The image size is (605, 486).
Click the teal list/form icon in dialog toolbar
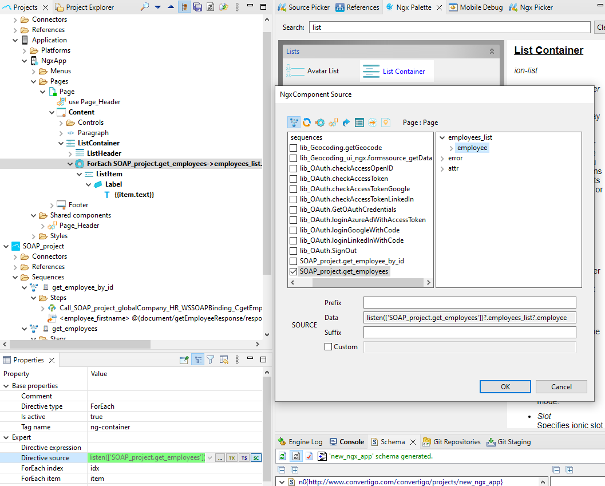click(x=359, y=123)
